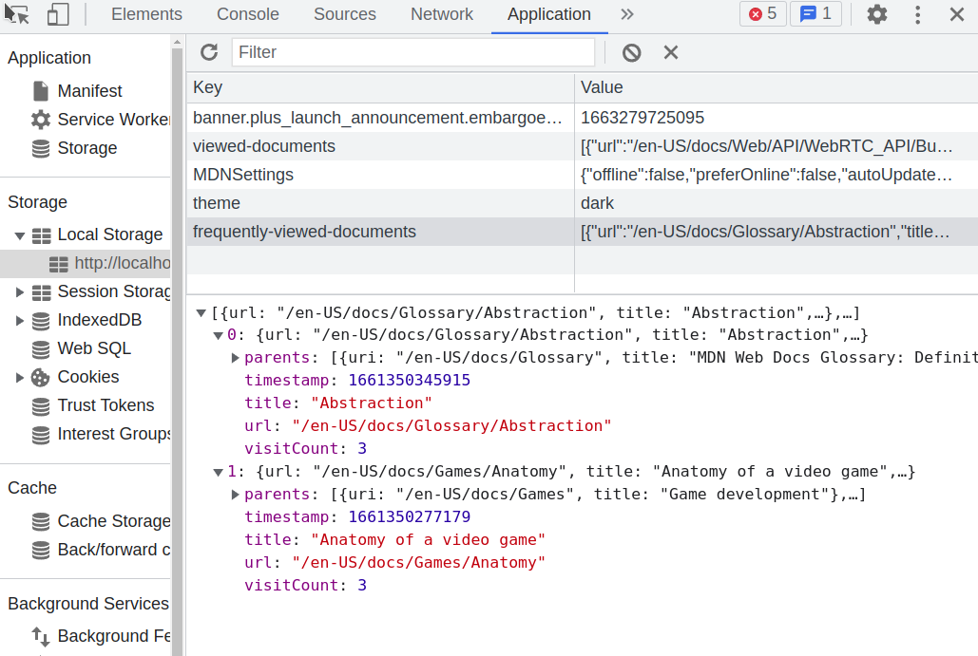Delete the selected storage entry
This screenshot has height=656, width=978.
click(x=670, y=52)
